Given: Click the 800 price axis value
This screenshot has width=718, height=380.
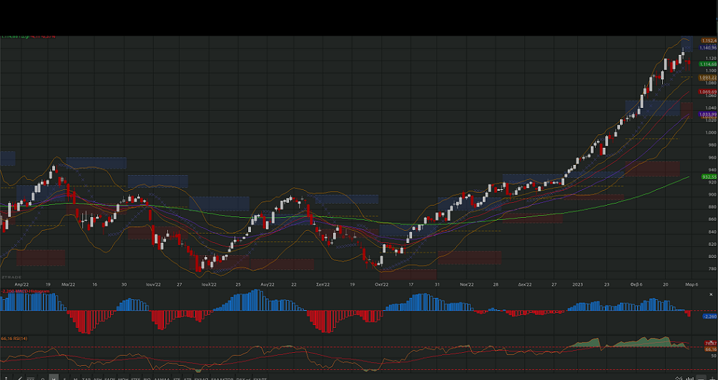Looking at the screenshot, I should point(712,256).
